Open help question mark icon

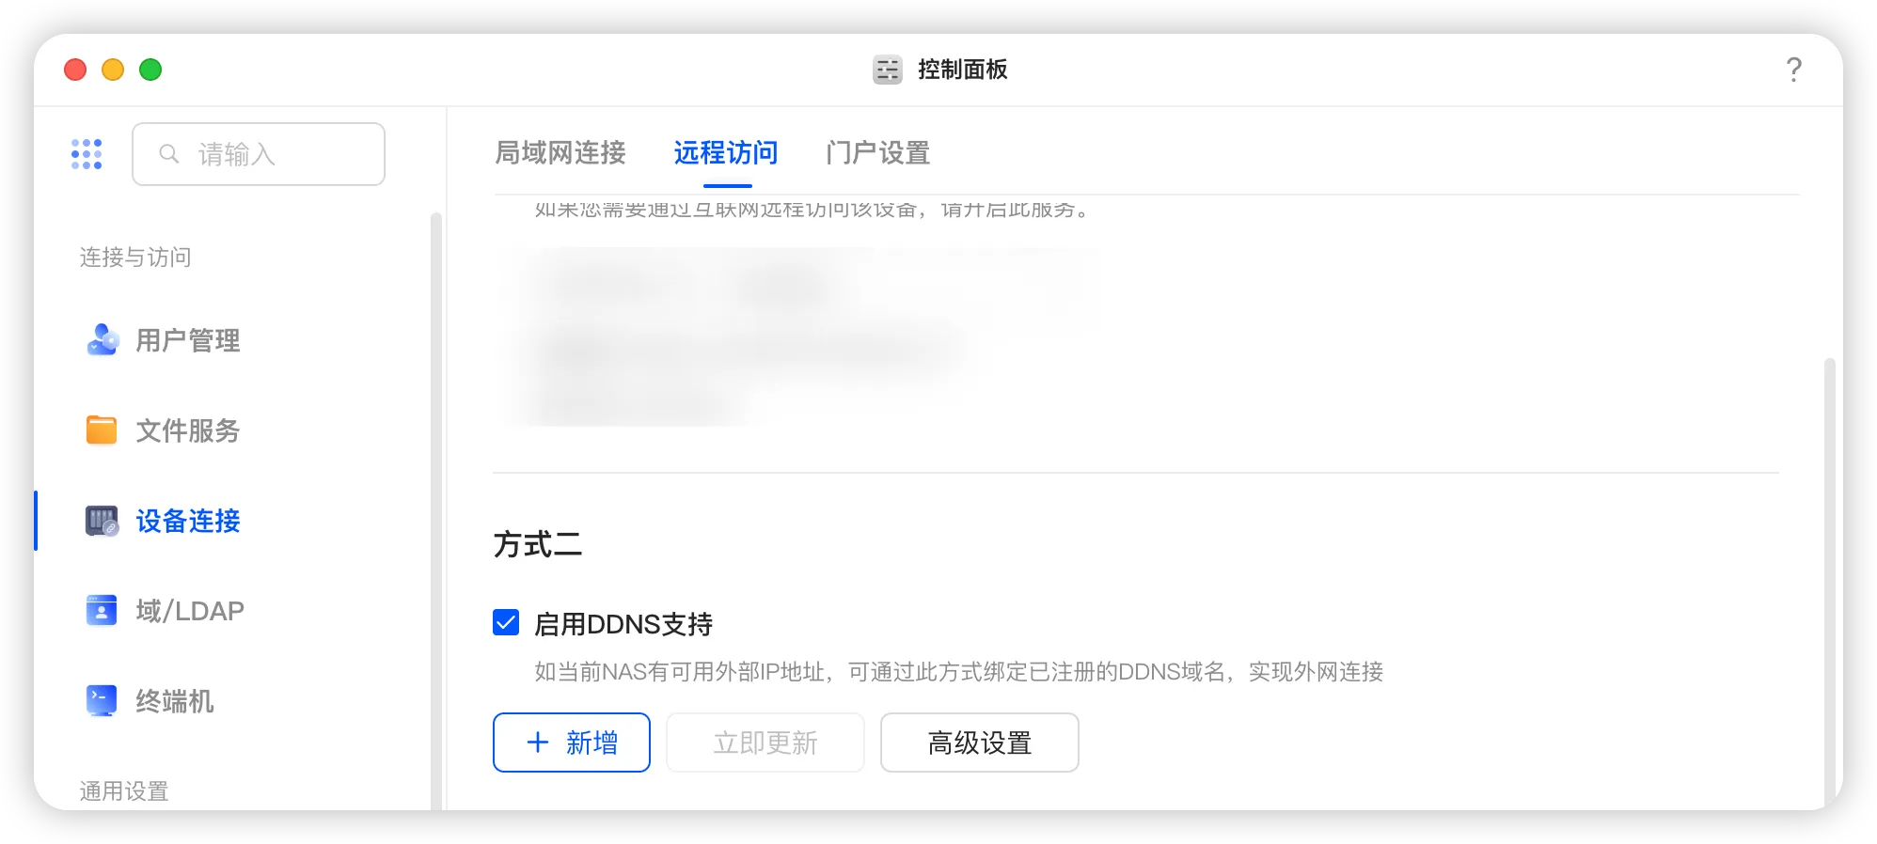1793,70
